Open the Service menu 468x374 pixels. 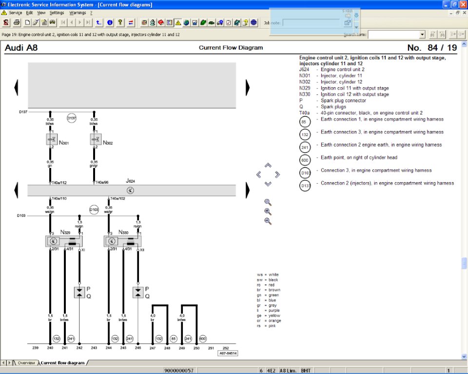click(x=15, y=13)
